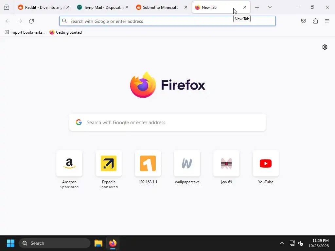This screenshot has width=335, height=251.
Task: Switch to the Temp Mail - Disposable tab
Action: (x=103, y=7)
